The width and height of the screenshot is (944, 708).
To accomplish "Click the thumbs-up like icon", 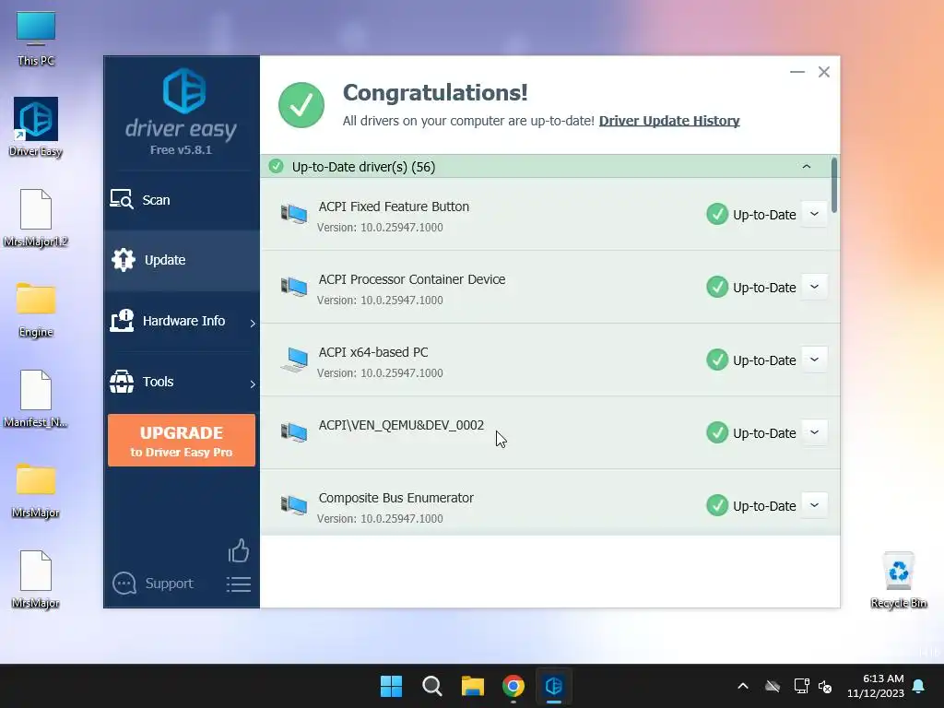I will point(239,550).
